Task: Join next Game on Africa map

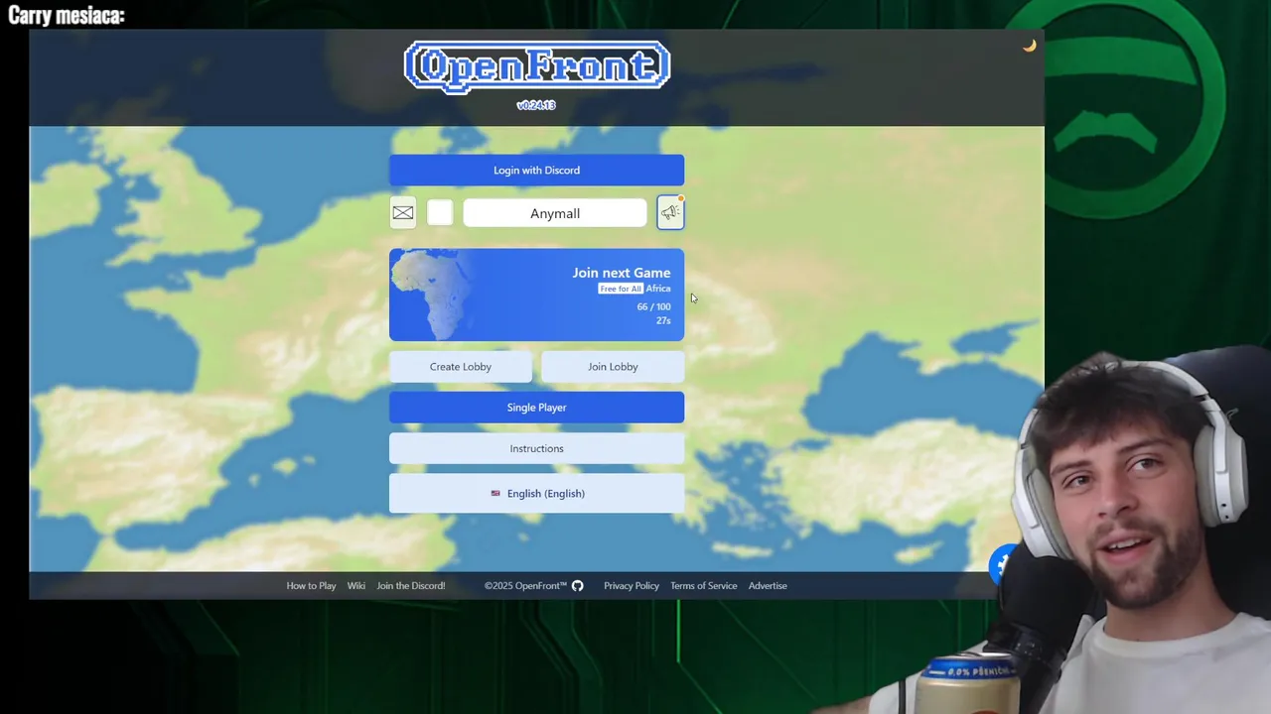Action: pyautogui.click(x=536, y=295)
